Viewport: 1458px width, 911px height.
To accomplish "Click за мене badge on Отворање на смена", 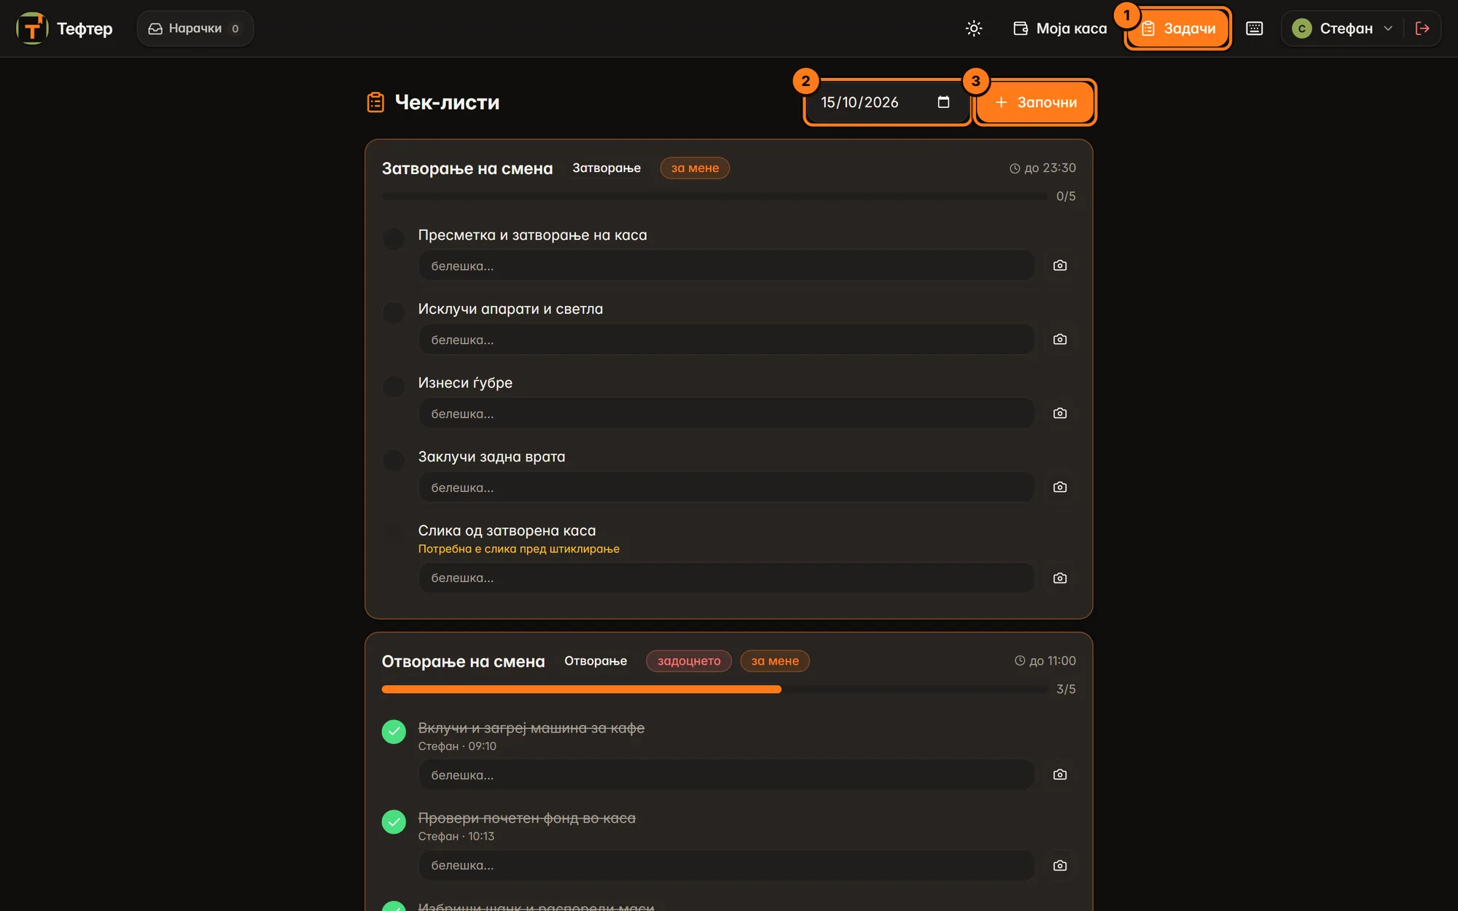I will (775, 661).
